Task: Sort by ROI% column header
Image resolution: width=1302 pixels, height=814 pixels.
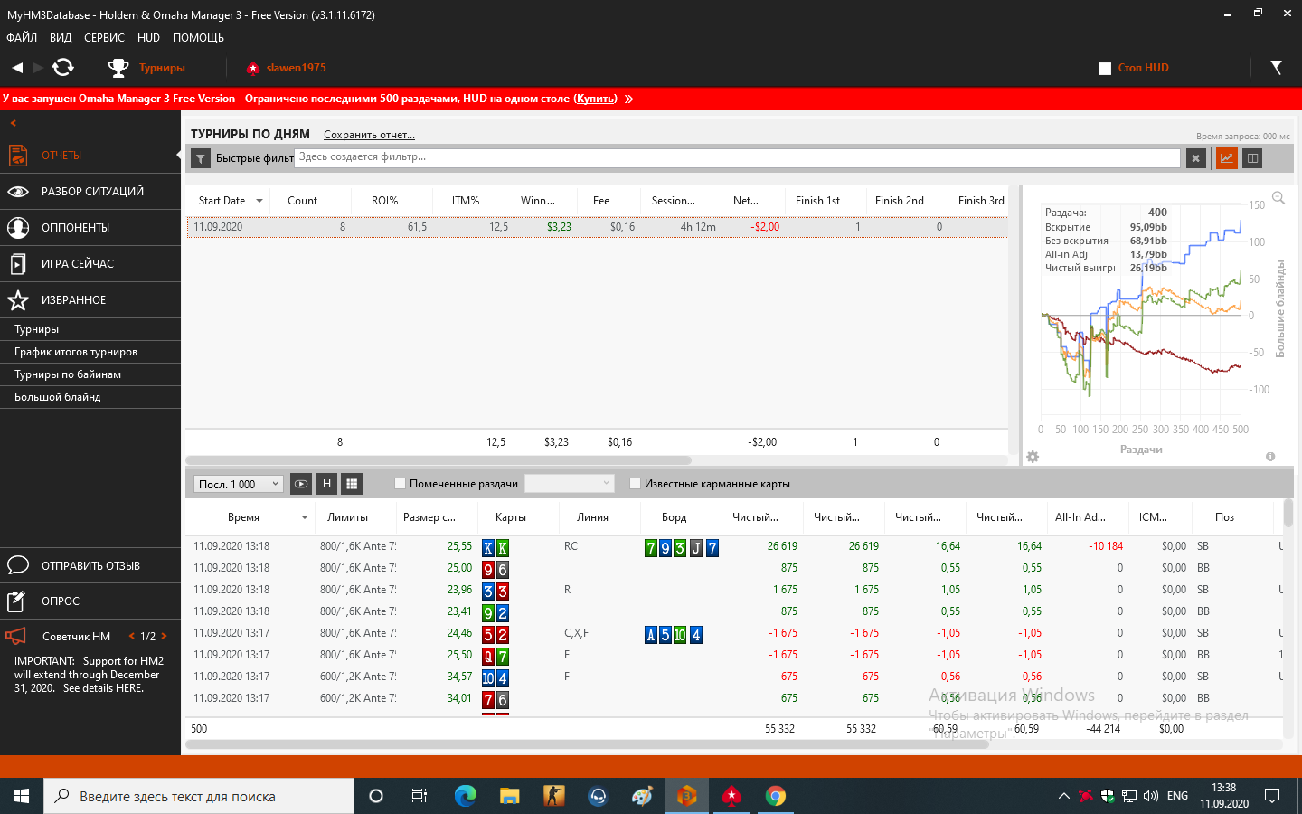Action: point(384,201)
